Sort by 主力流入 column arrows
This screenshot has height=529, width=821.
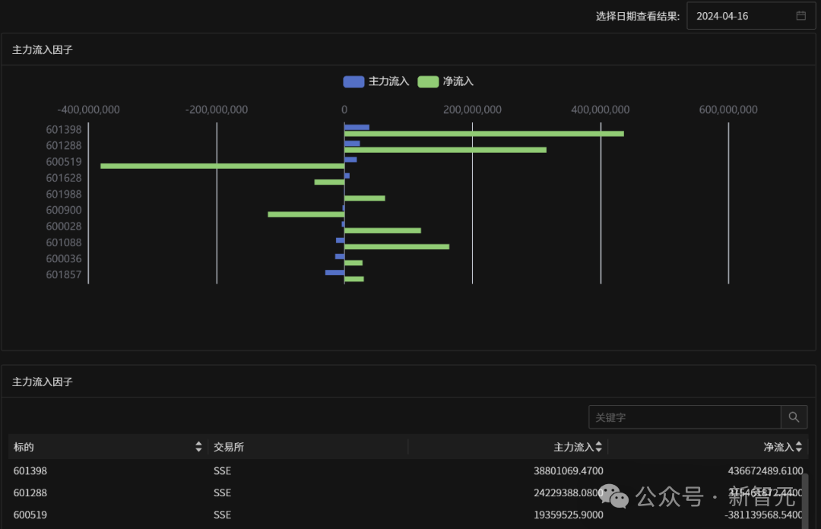tap(598, 446)
